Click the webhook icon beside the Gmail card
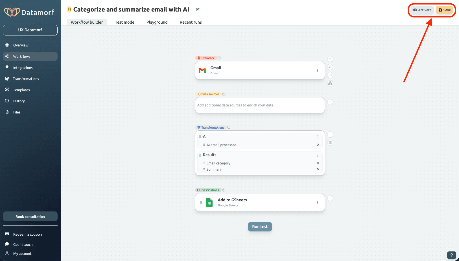The width and height of the screenshot is (459, 261). coord(330,83)
